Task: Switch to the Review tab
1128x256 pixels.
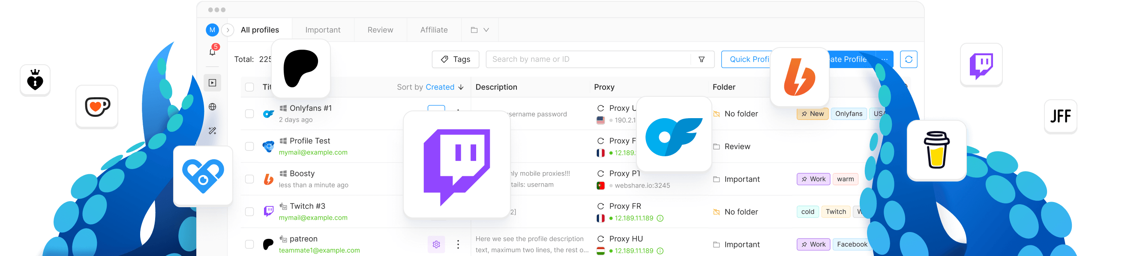Action: click(x=380, y=30)
